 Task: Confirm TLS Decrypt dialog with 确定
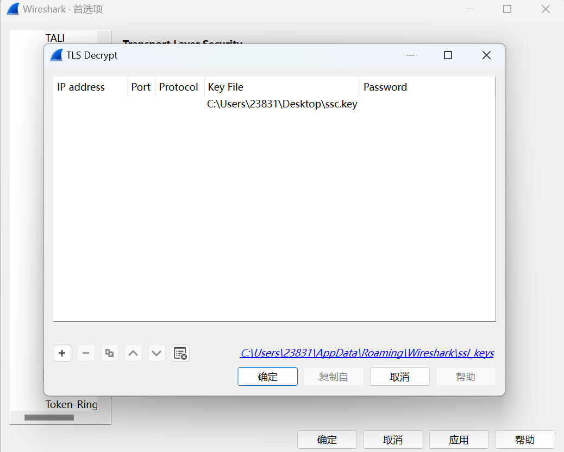[x=268, y=377]
